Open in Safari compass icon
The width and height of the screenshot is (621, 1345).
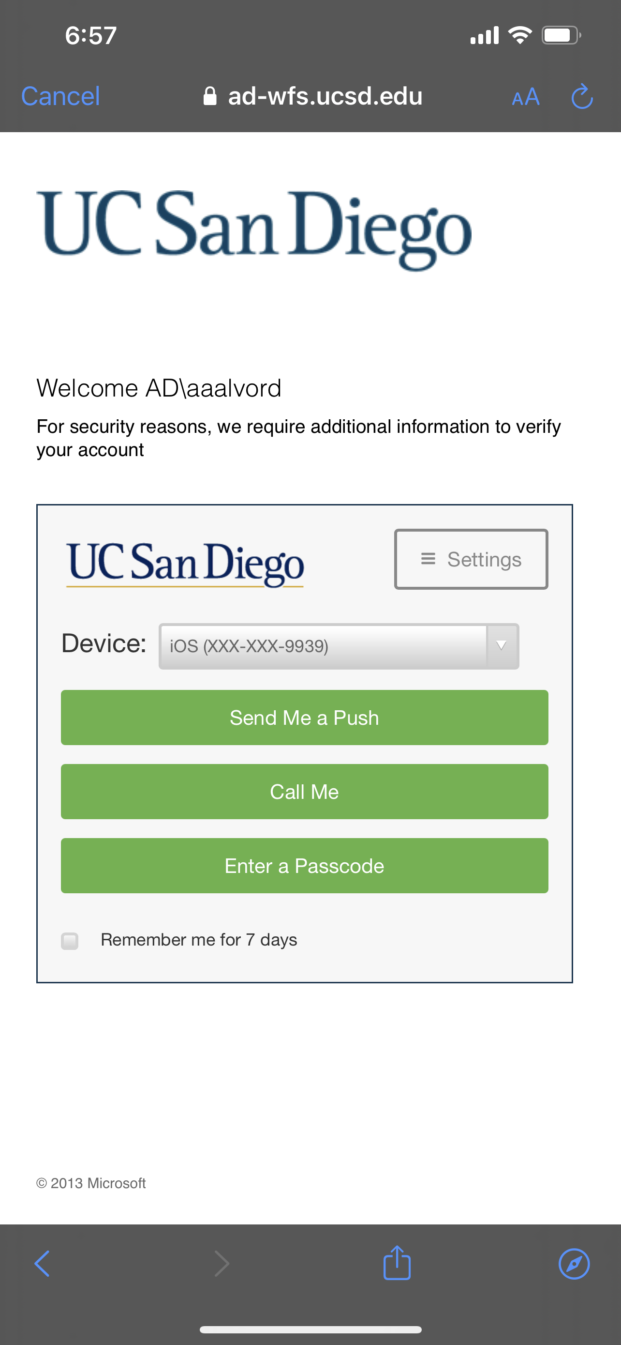[574, 1264]
